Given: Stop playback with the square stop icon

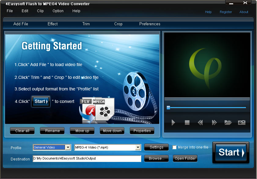Looking at the screenshot, I should tap(187, 122).
